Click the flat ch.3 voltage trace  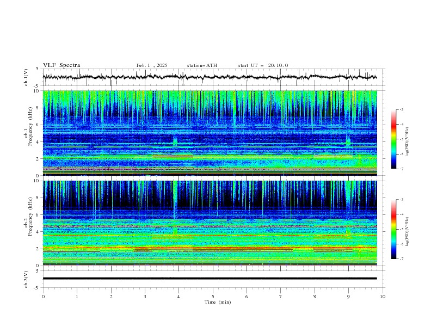(210, 279)
